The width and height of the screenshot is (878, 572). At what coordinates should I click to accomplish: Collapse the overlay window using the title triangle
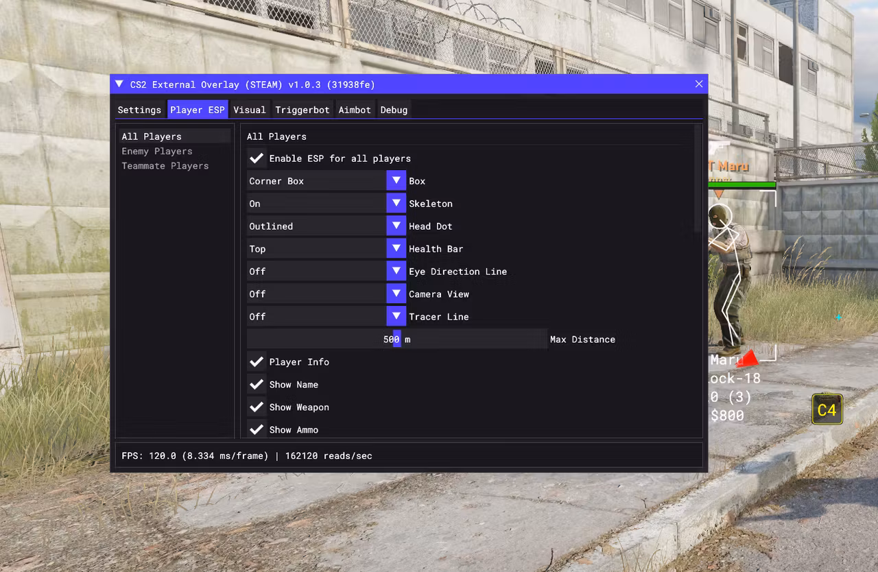(x=119, y=84)
